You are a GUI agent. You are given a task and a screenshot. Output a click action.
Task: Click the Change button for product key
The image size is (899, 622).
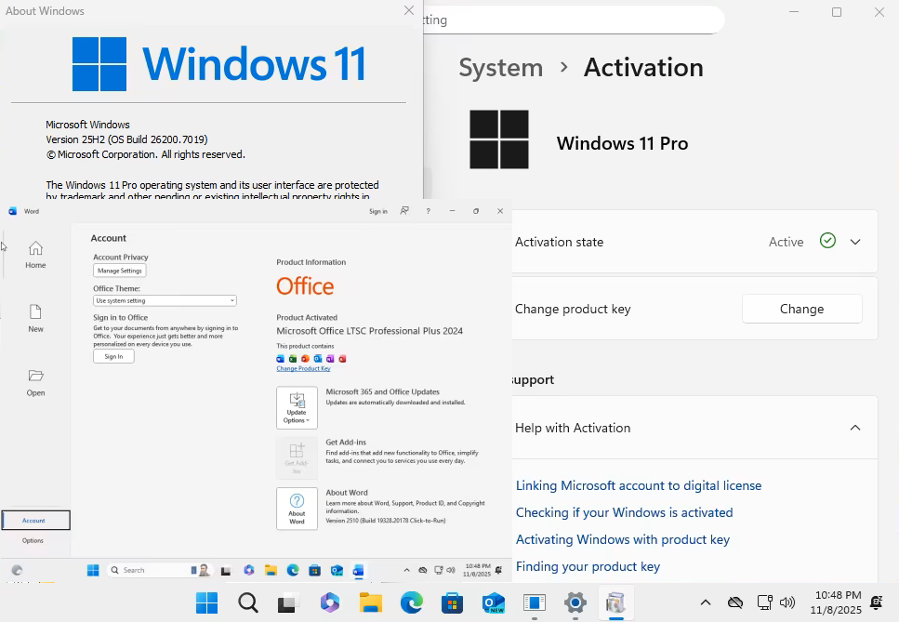(801, 309)
